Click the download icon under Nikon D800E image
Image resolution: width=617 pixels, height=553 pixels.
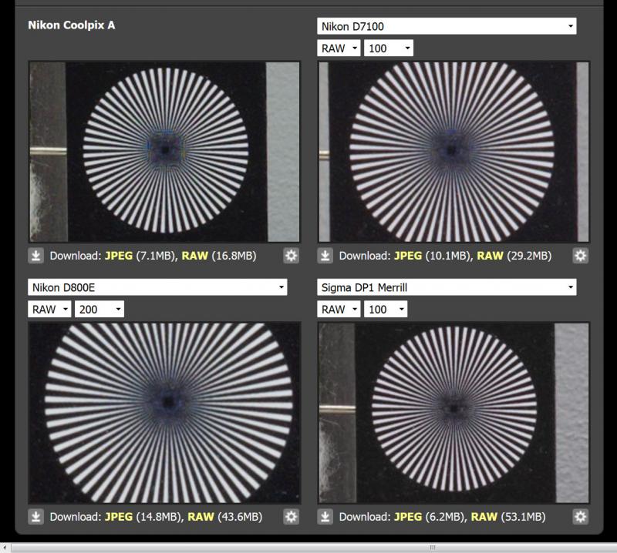coord(35,517)
